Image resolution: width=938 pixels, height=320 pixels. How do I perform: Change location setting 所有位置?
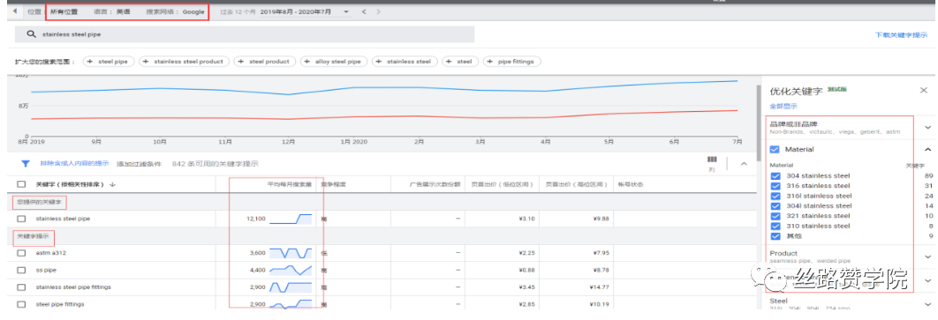(x=64, y=11)
